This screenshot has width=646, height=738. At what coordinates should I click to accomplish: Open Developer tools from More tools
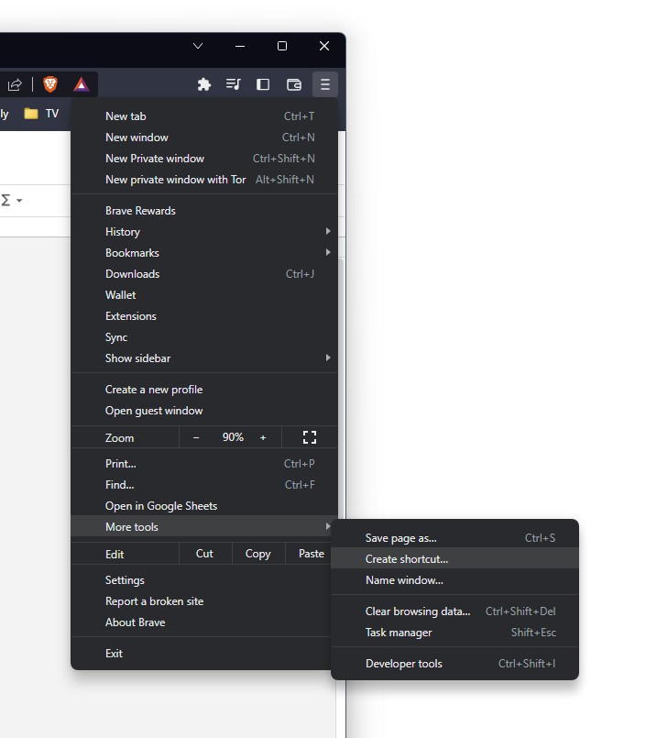point(404,664)
